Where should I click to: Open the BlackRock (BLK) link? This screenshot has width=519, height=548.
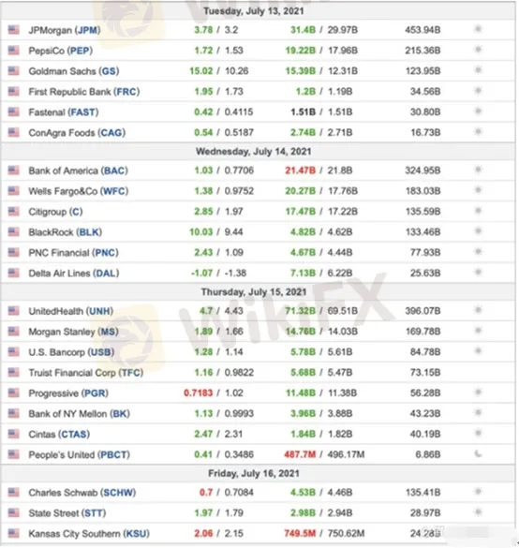point(66,232)
